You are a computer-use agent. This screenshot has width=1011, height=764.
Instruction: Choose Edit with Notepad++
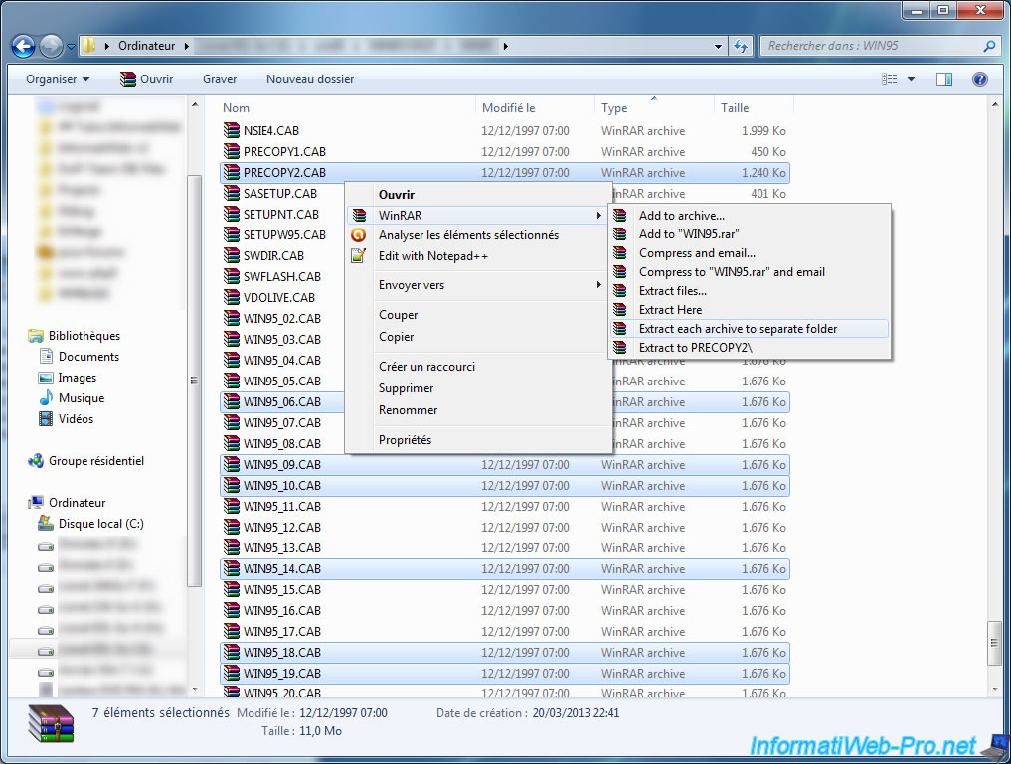pyautogui.click(x=433, y=256)
